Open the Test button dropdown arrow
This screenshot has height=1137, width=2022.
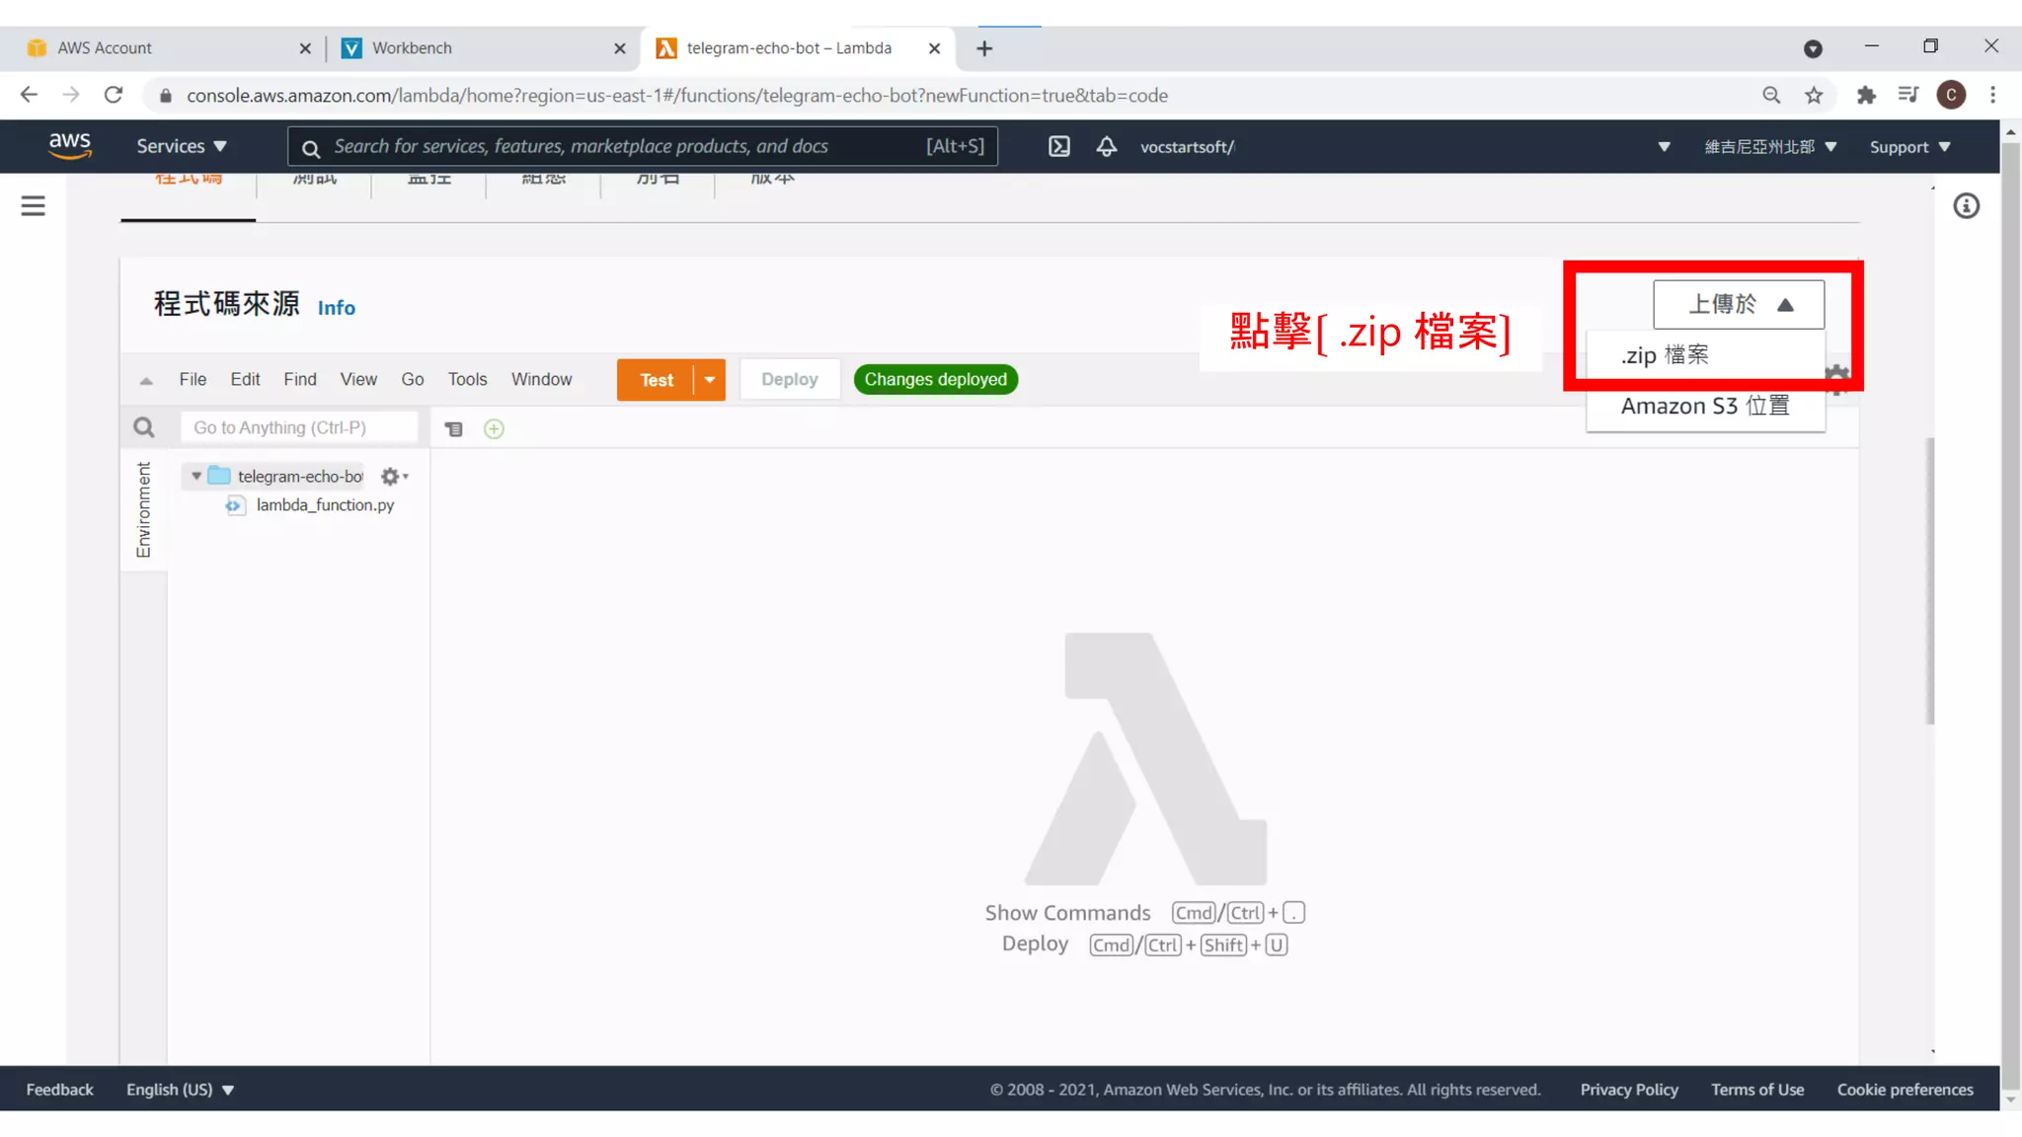[x=710, y=380]
